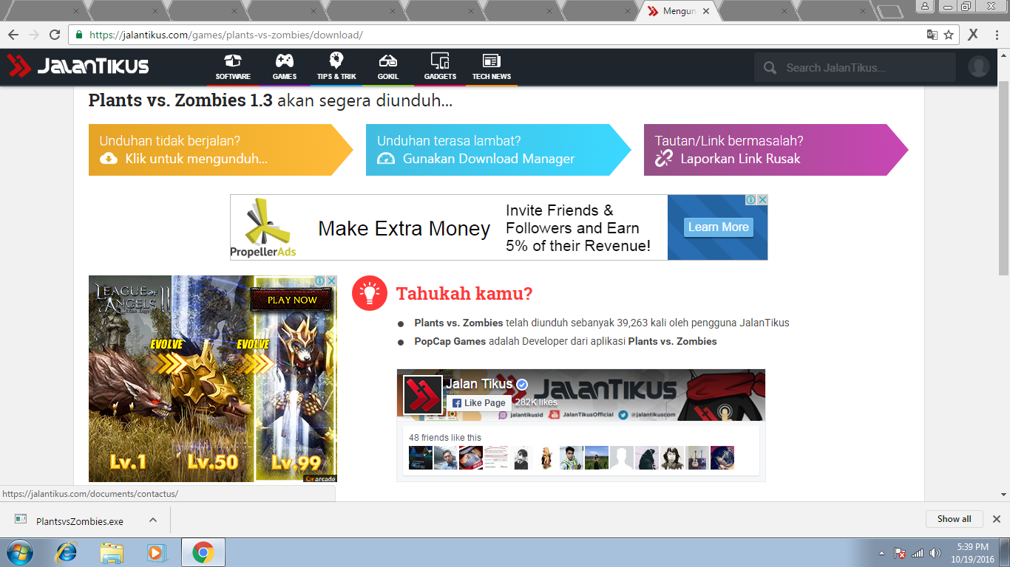Show hidden tray icons arrow
Viewport: 1010px width, 567px height.
pyautogui.click(x=881, y=553)
